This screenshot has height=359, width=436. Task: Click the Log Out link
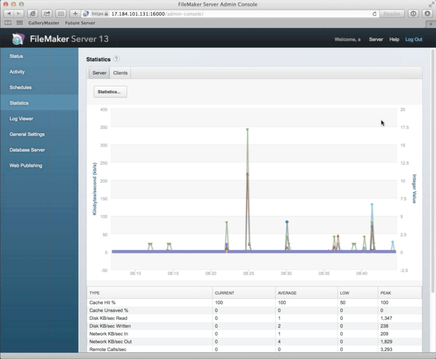coord(414,40)
